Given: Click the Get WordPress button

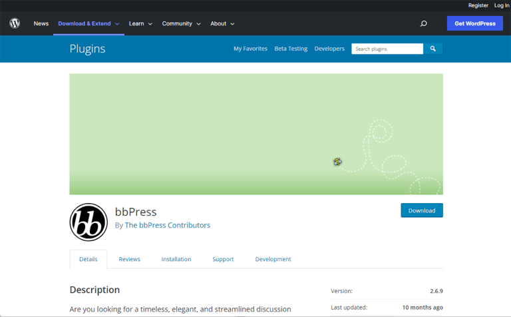Looking at the screenshot, I should [474, 23].
